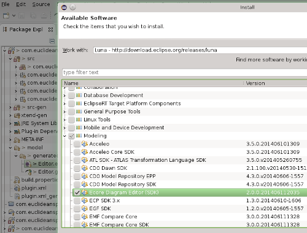Collapse the Modeling category
307x233 pixels.
(64, 136)
